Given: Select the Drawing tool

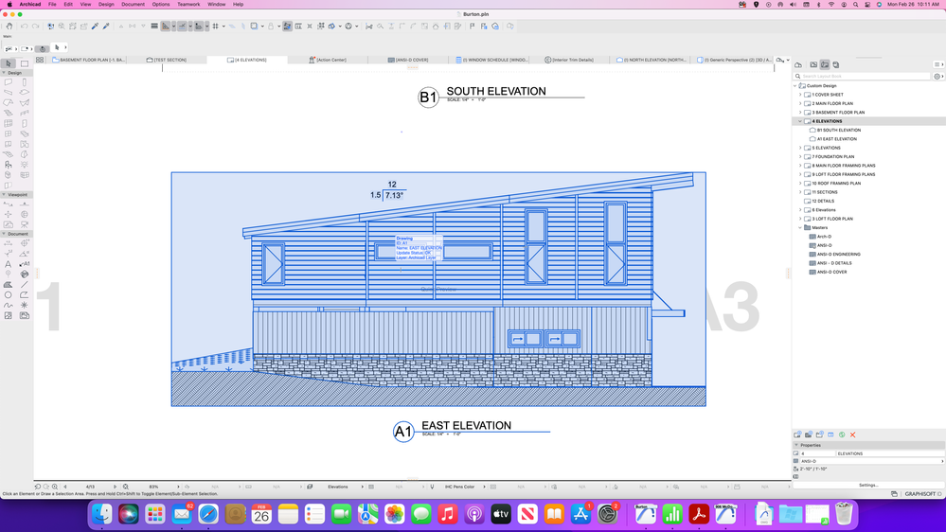Looking at the screenshot, I should [24, 315].
